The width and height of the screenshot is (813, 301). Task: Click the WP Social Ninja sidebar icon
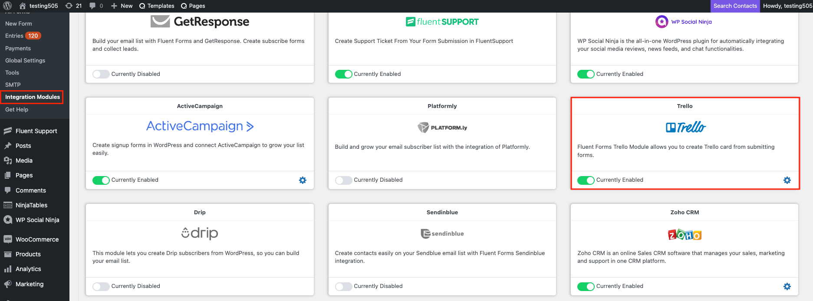click(x=8, y=220)
